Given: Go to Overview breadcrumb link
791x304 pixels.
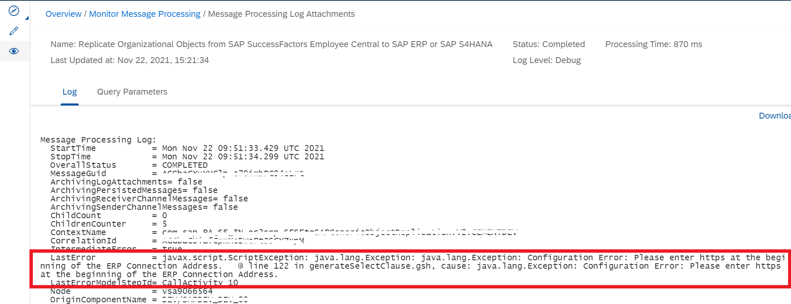Looking at the screenshot, I should coord(64,14).
